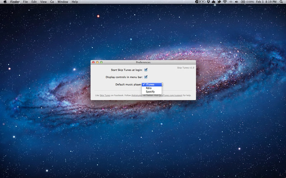The height and width of the screenshot is (178, 286).
Task: Choose Spotify as default music player
Action: tap(150, 92)
